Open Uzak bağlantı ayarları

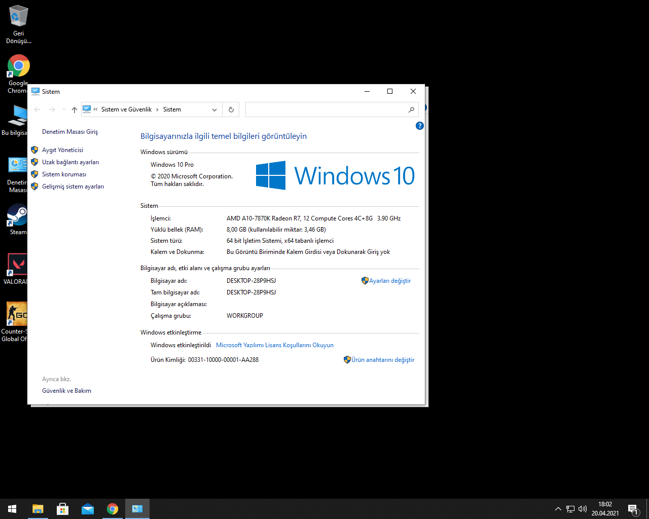[70, 162]
